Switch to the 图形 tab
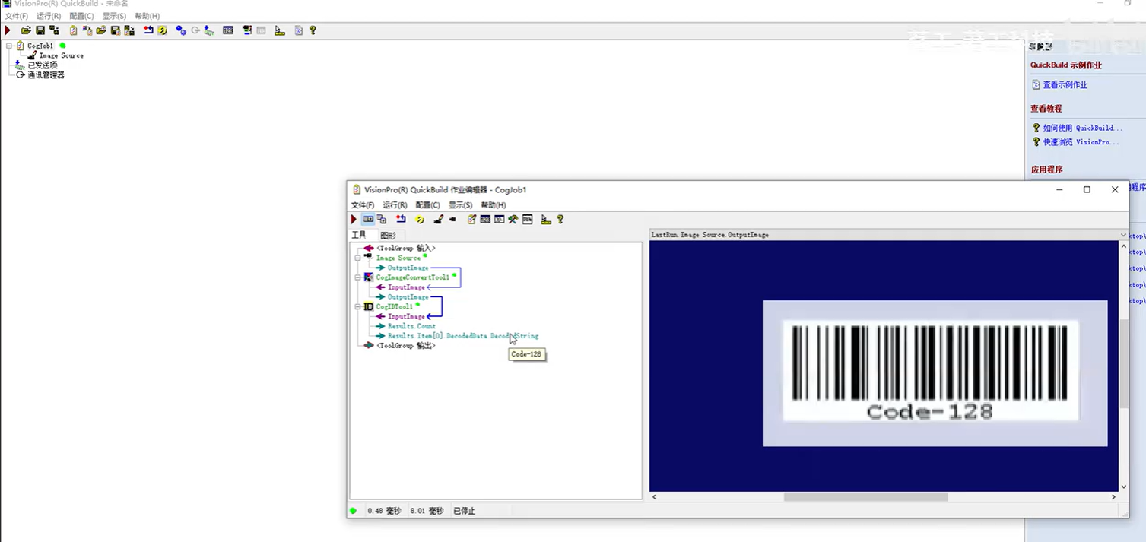1146x542 pixels. [x=388, y=236]
